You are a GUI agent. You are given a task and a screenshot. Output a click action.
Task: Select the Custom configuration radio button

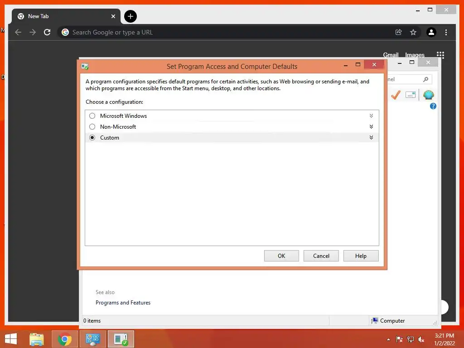tap(92, 138)
